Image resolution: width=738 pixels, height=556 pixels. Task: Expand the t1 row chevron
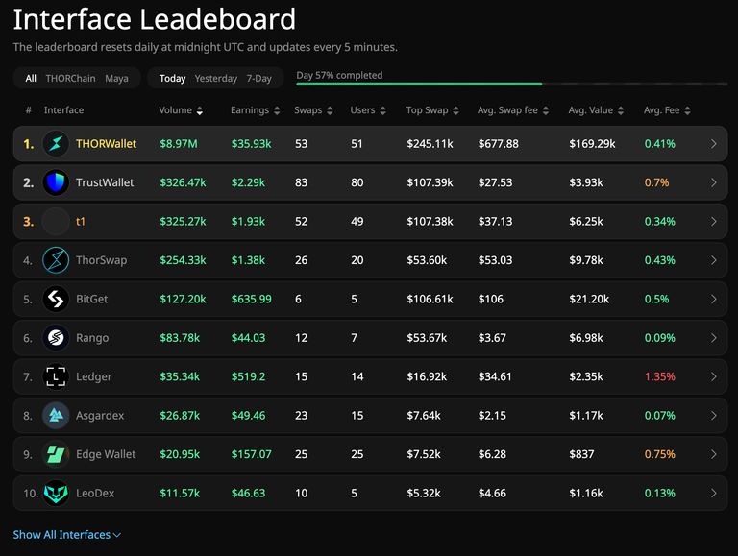[714, 221]
